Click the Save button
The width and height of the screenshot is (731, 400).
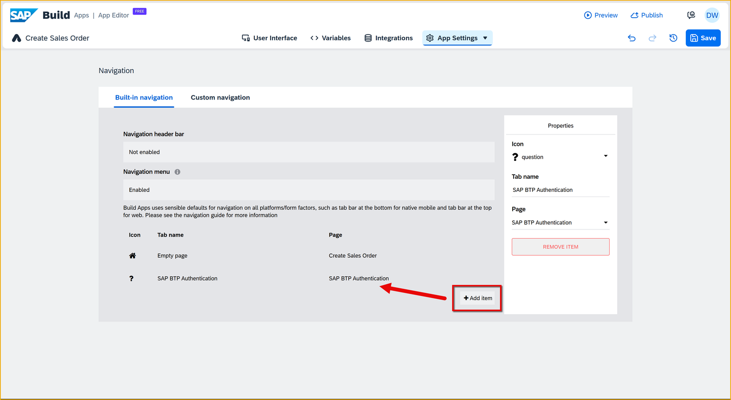[703, 38]
